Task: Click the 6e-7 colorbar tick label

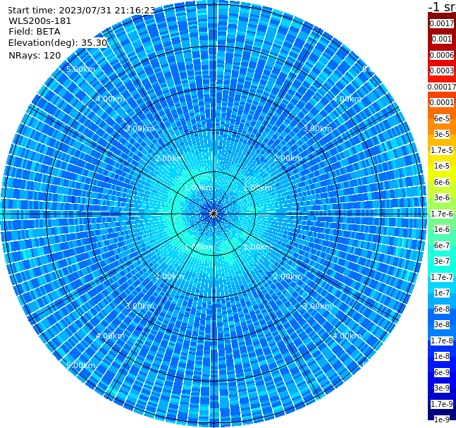Action: coord(442,245)
